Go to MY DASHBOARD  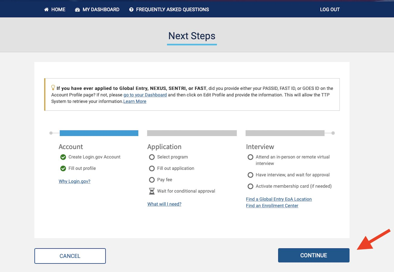click(97, 9)
